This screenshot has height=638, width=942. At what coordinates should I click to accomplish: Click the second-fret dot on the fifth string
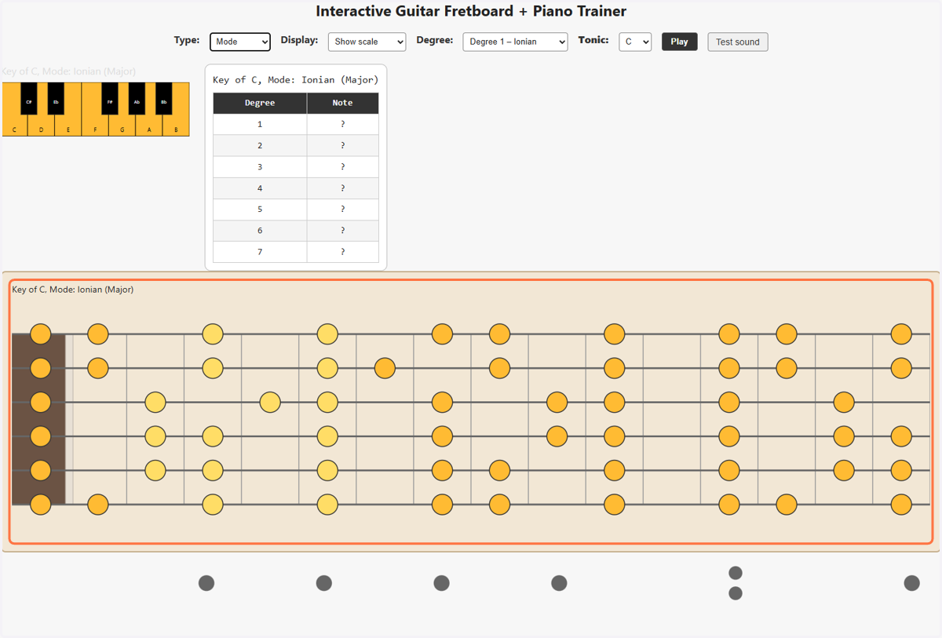155,470
